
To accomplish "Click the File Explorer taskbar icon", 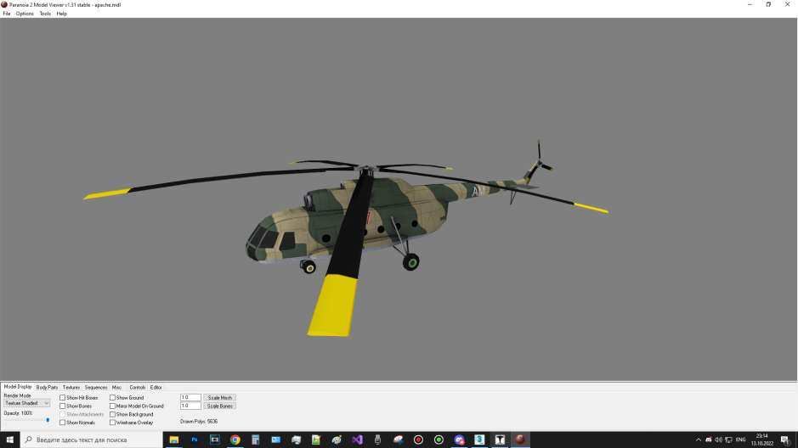I will (174, 440).
